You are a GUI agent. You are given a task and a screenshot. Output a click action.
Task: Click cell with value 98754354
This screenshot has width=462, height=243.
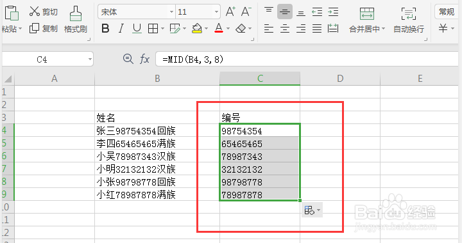[x=260, y=130]
